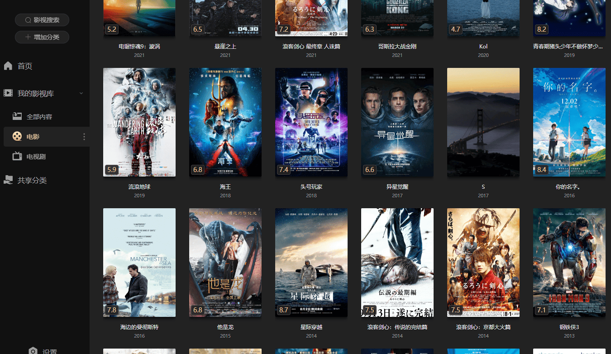Click the title text 流浪地球
Screen dimensions: 611x354
pos(139,187)
